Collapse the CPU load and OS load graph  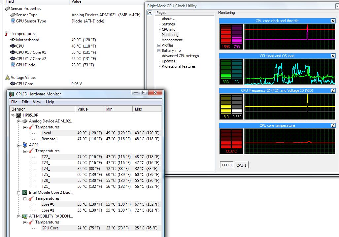coord(333,56)
